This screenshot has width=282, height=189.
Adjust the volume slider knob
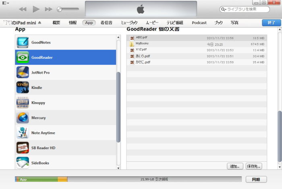(59, 9)
